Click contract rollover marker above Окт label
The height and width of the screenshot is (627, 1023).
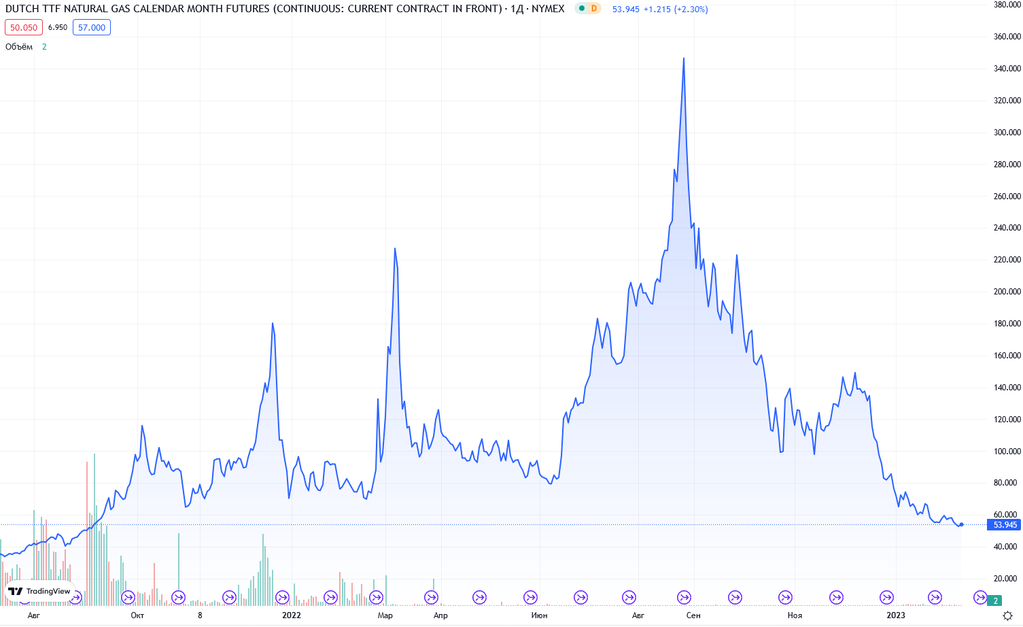point(127,597)
